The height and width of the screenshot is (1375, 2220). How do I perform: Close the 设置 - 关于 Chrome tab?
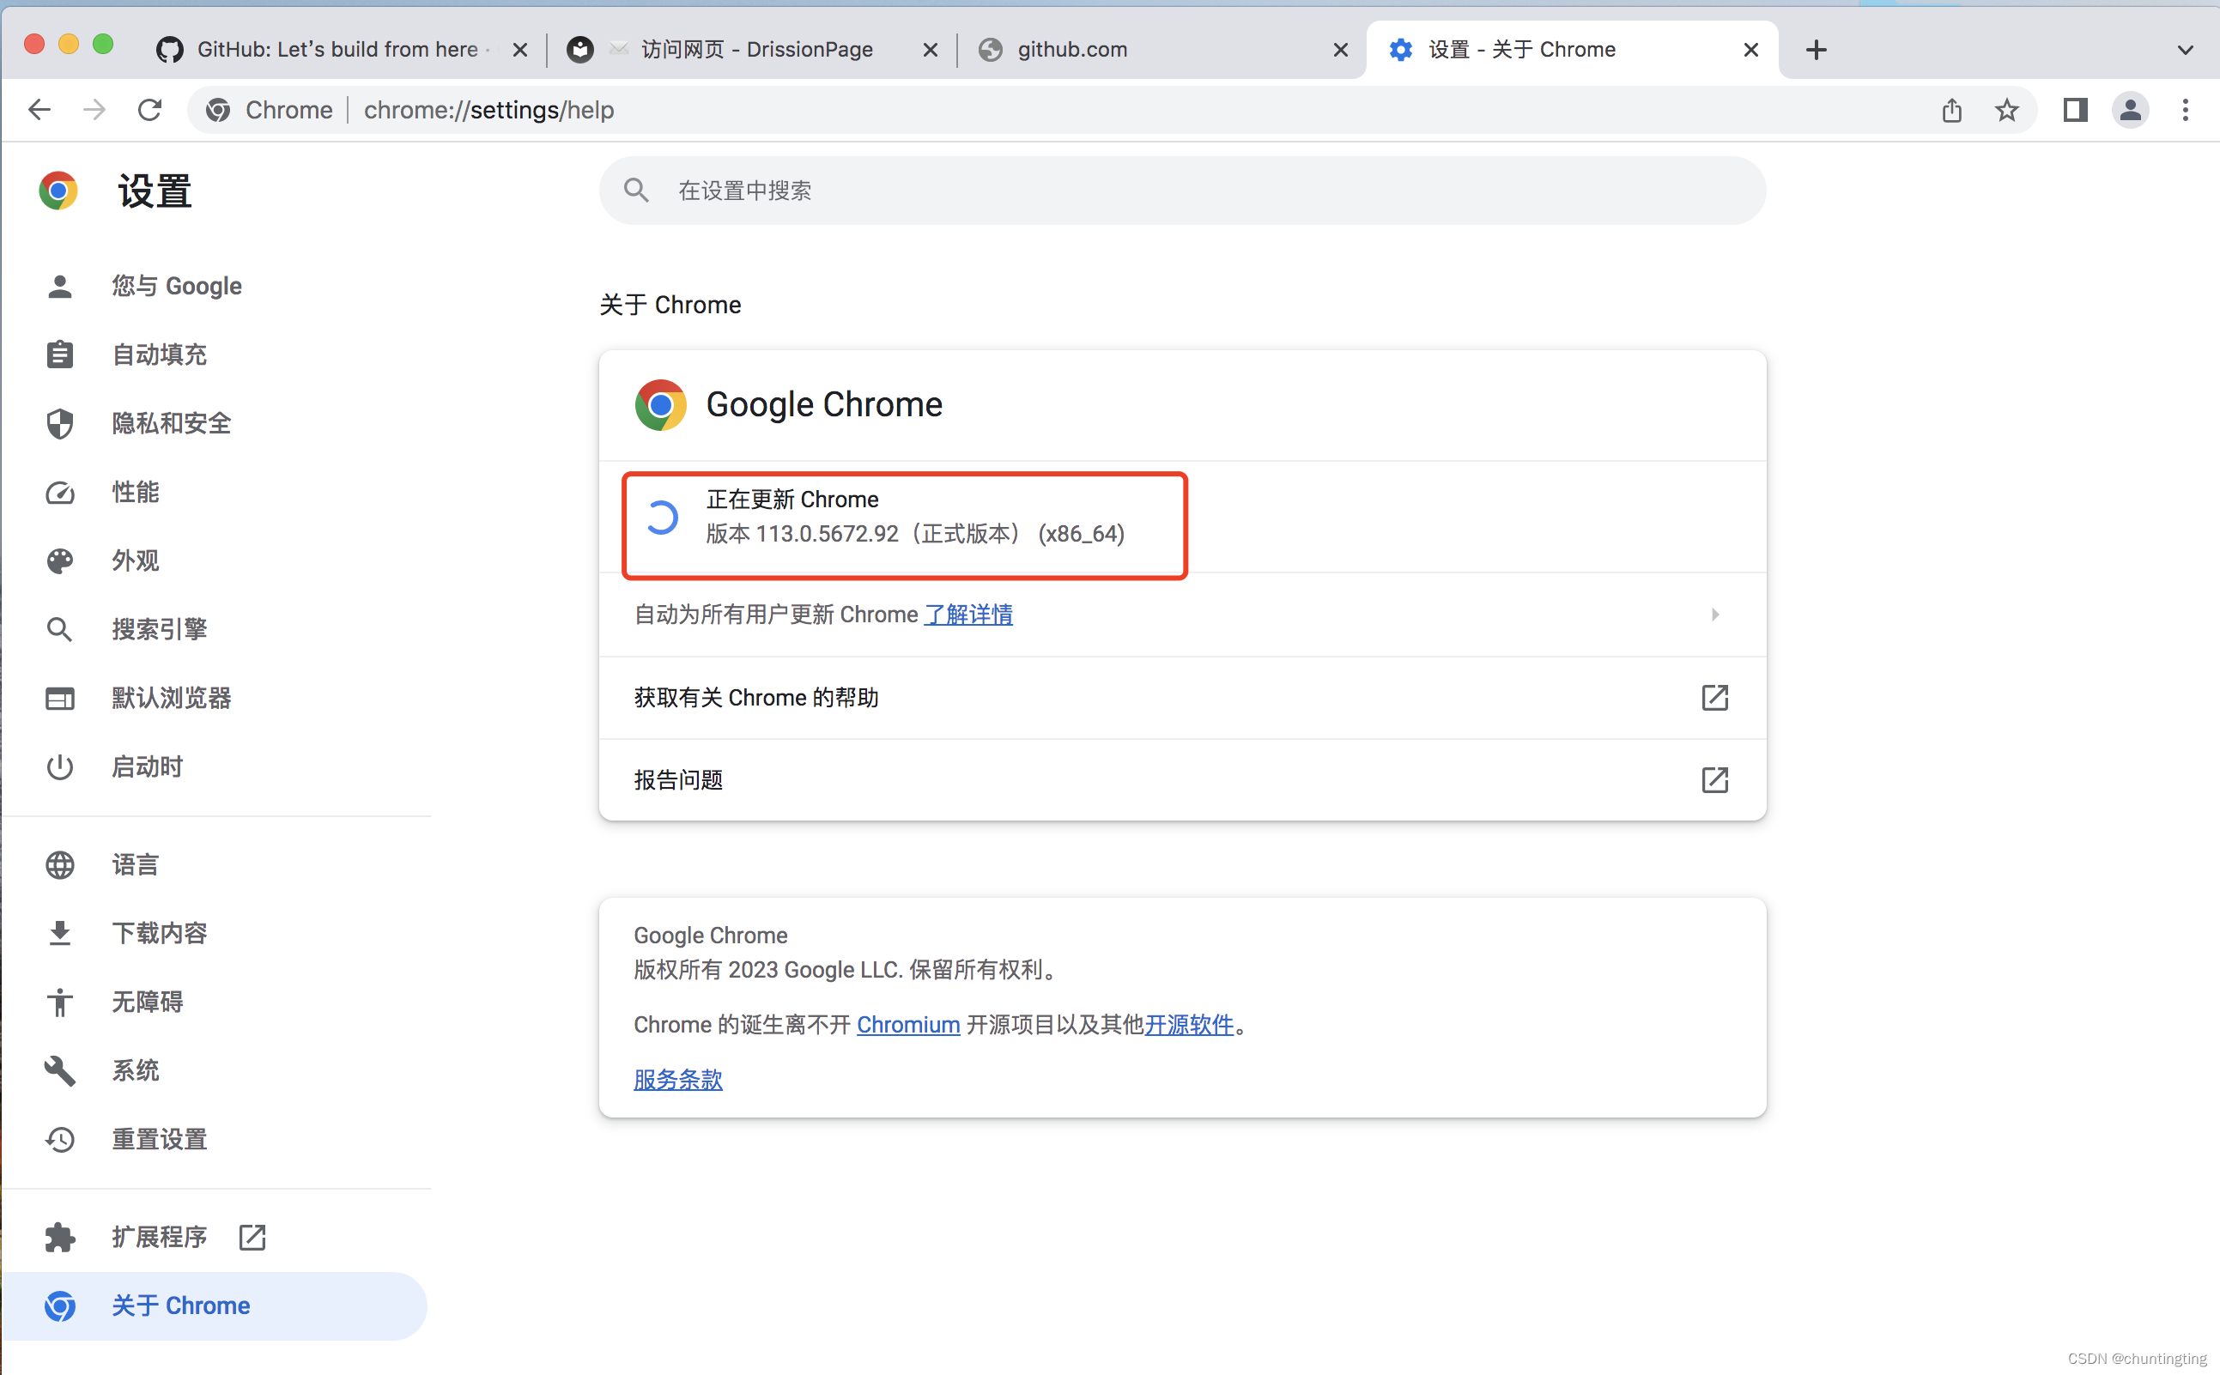click(1750, 49)
